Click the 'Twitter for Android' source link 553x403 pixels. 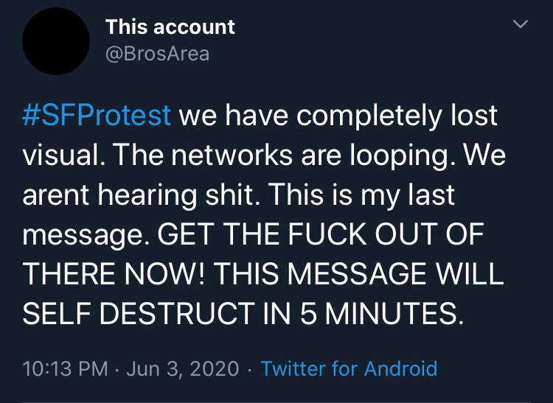pyautogui.click(x=349, y=368)
